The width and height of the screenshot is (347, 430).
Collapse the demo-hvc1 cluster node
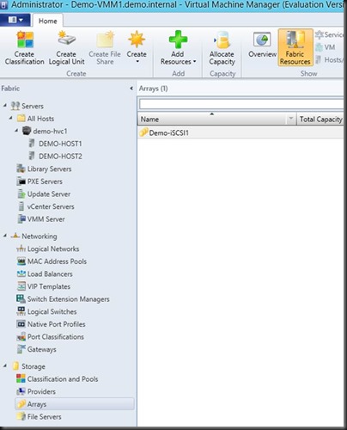pos(16,131)
